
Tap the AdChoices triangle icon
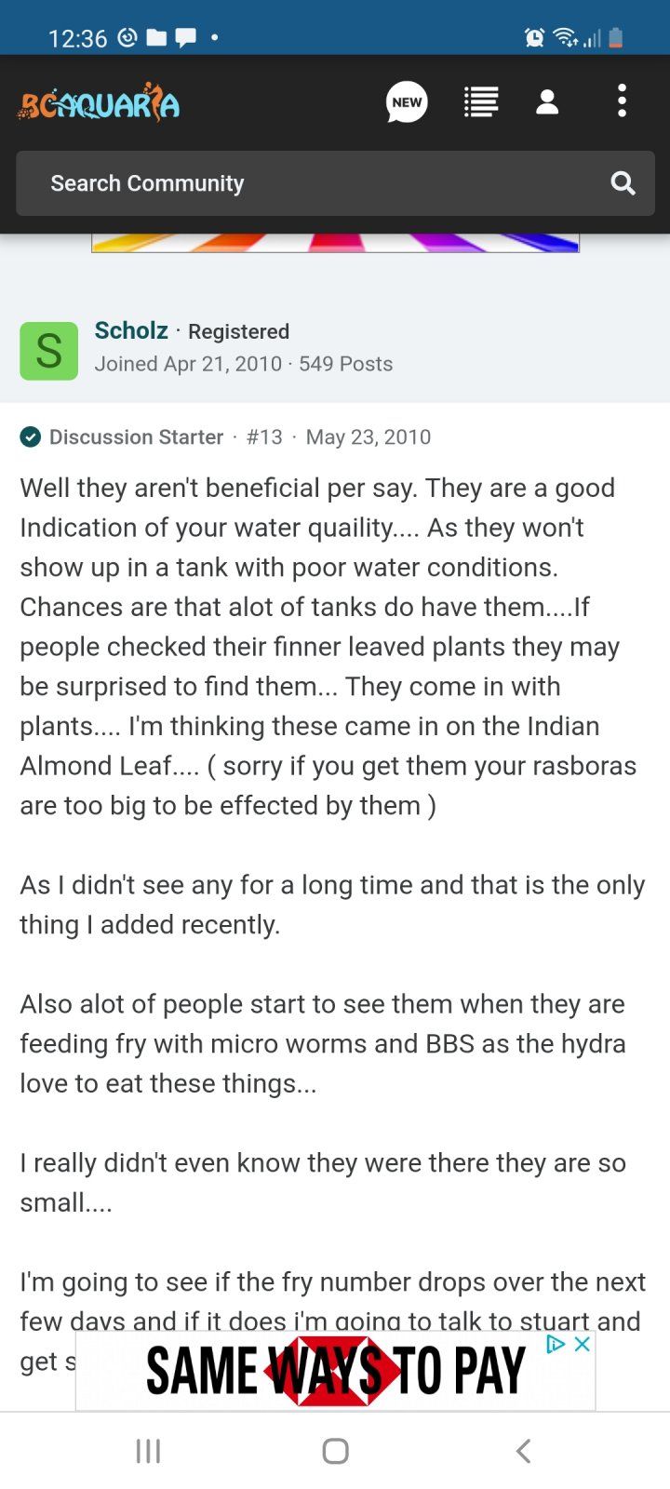556,1344
